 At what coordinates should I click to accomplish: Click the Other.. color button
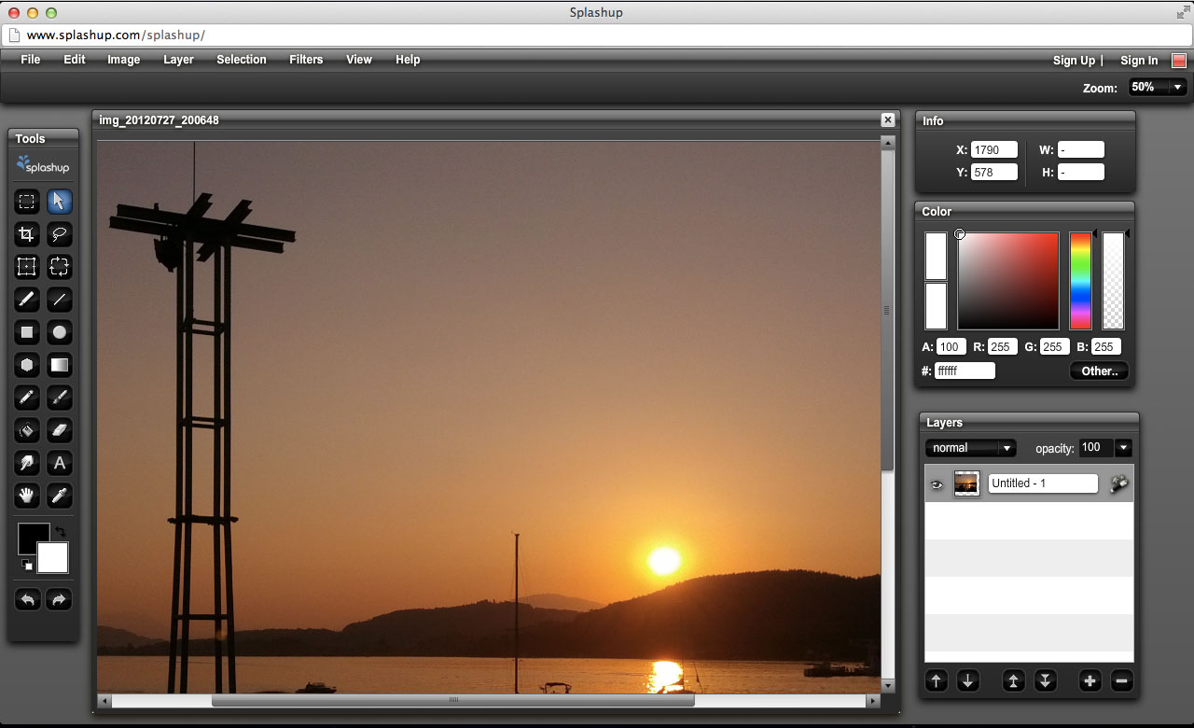(1099, 371)
